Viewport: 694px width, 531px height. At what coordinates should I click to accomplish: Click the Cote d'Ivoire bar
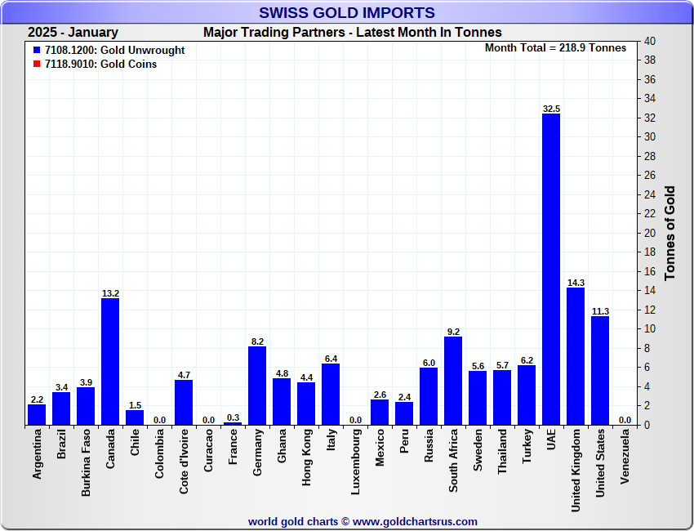click(x=184, y=402)
